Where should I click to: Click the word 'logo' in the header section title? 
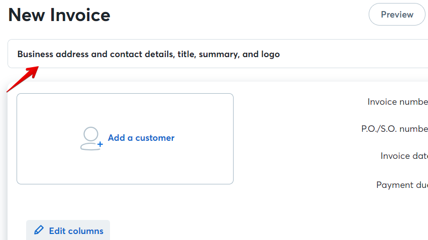click(x=270, y=55)
